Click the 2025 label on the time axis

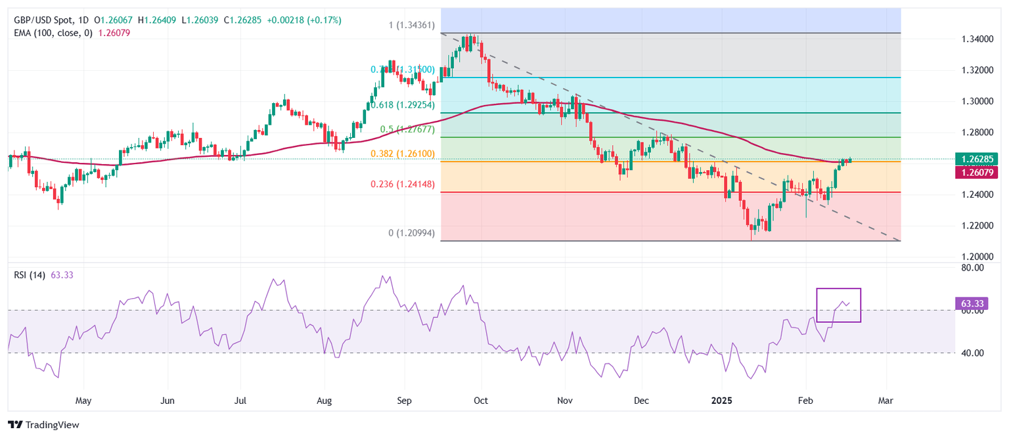[x=723, y=400]
